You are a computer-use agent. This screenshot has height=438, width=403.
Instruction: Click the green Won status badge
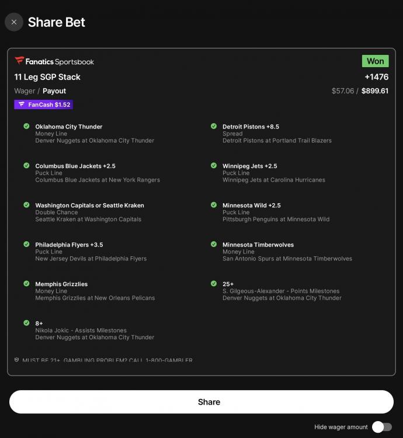pos(375,61)
